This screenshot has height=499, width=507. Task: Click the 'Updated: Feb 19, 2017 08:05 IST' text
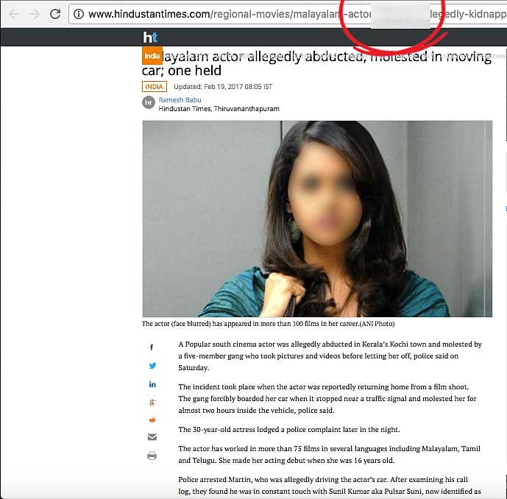[223, 87]
